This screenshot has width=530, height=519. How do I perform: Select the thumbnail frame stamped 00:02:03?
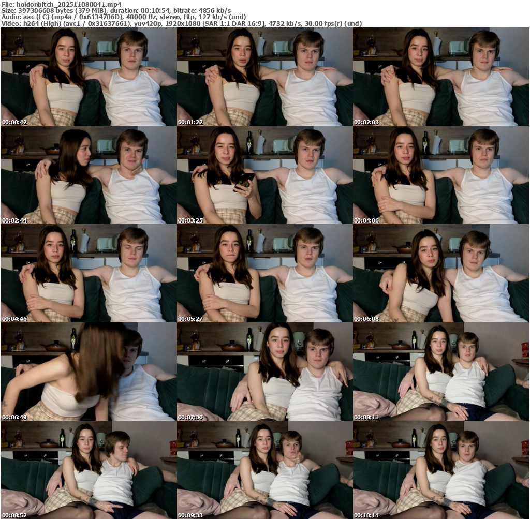click(441, 77)
